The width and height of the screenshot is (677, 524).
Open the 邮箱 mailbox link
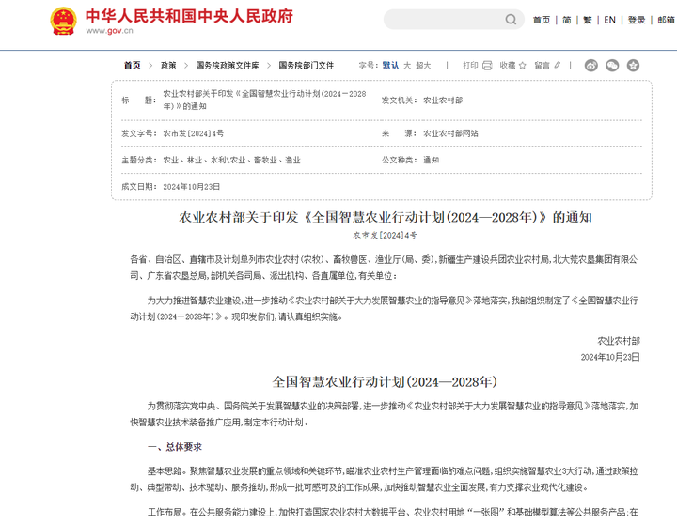[667, 20]
